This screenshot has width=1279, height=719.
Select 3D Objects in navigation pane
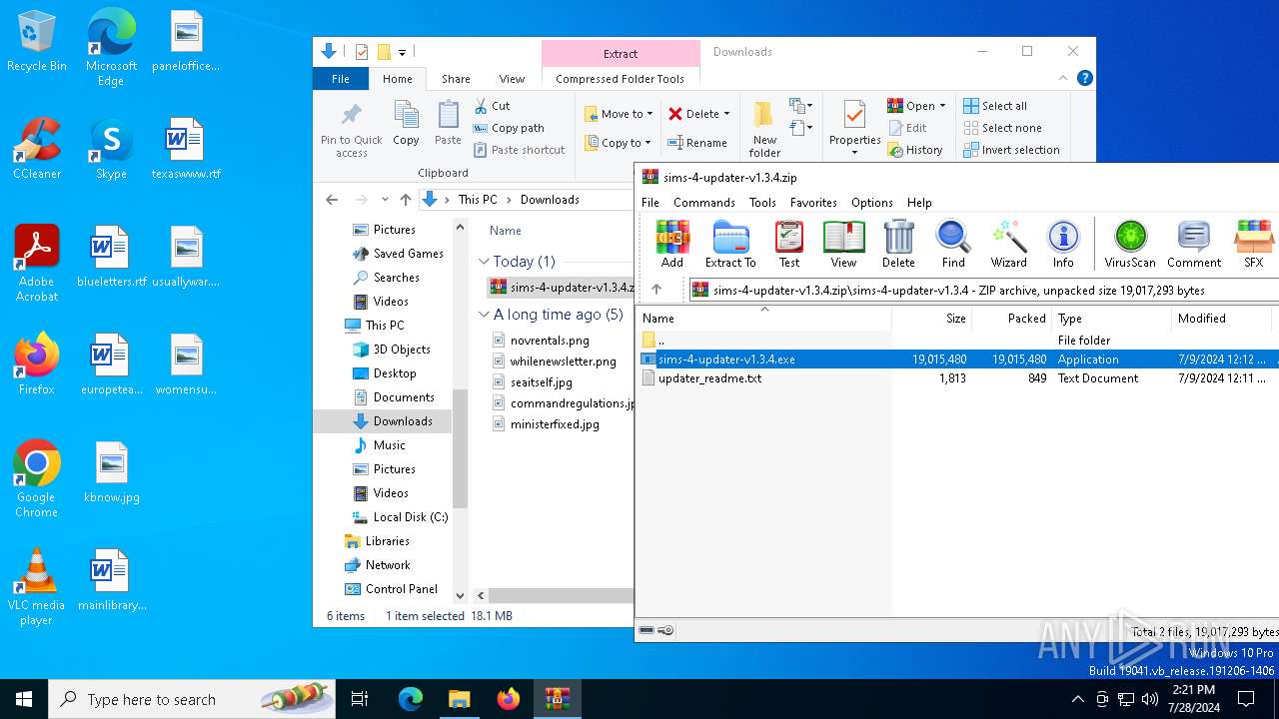point(391,350)
